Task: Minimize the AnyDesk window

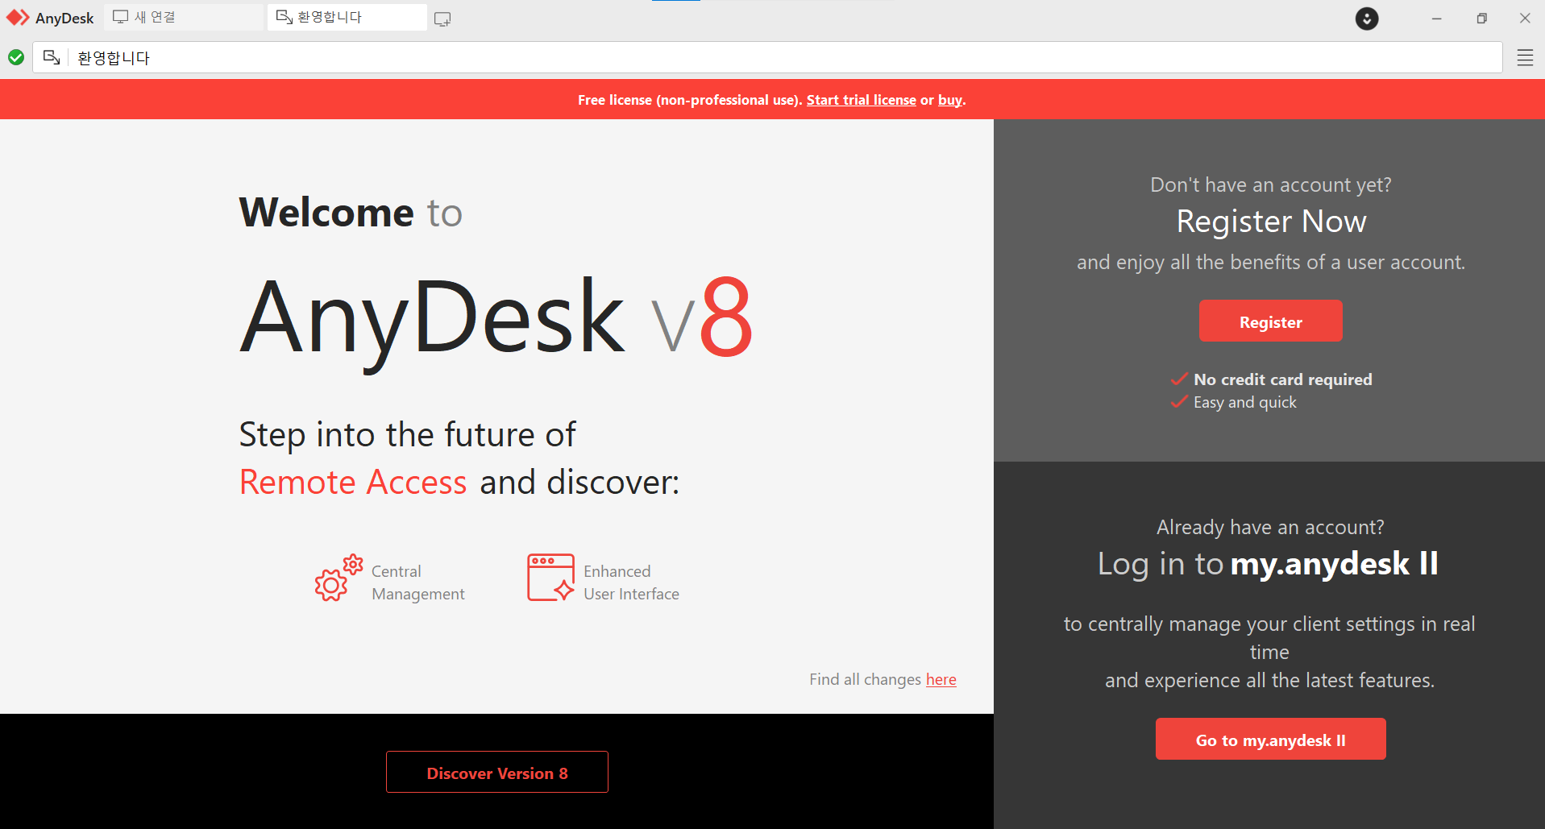Action: pyautogui.click(x=1436, y=18)
